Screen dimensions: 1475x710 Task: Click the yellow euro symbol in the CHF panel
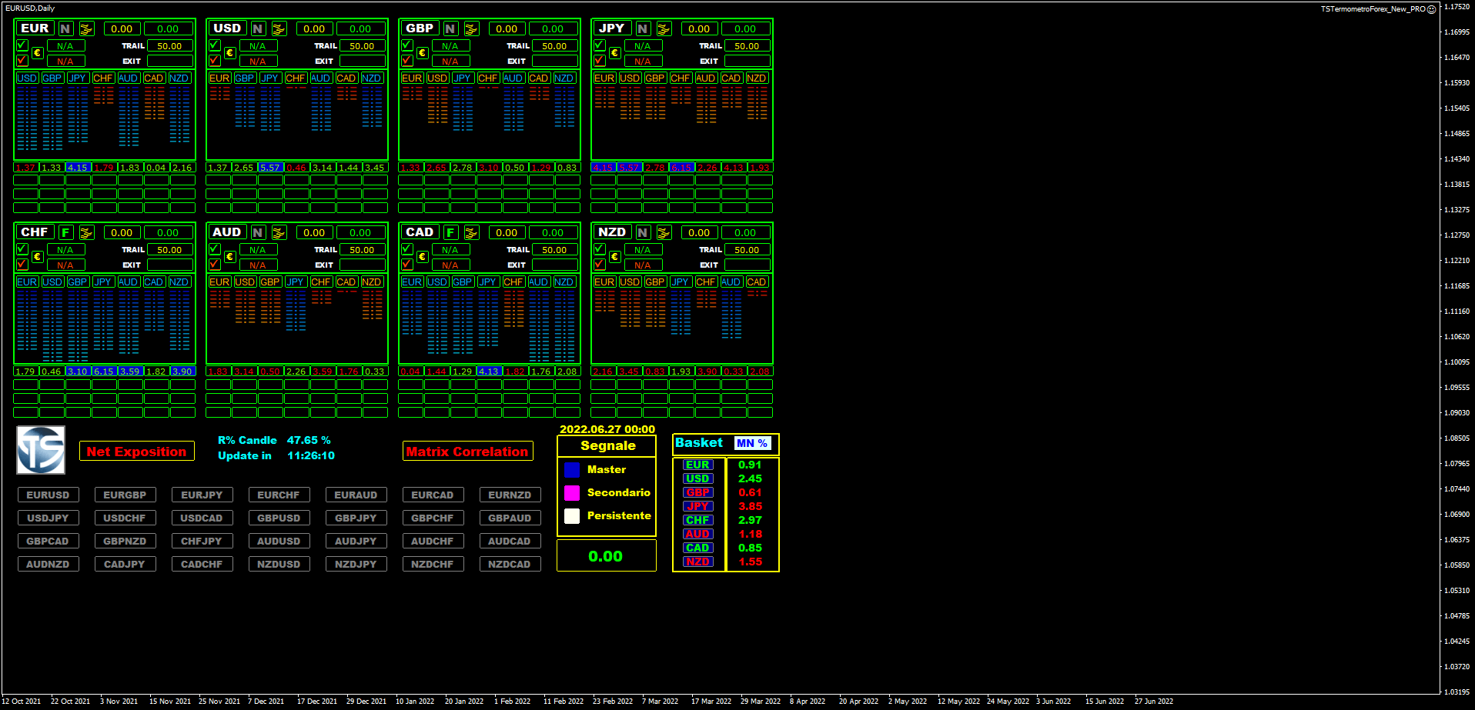click(x=37, y=257)
